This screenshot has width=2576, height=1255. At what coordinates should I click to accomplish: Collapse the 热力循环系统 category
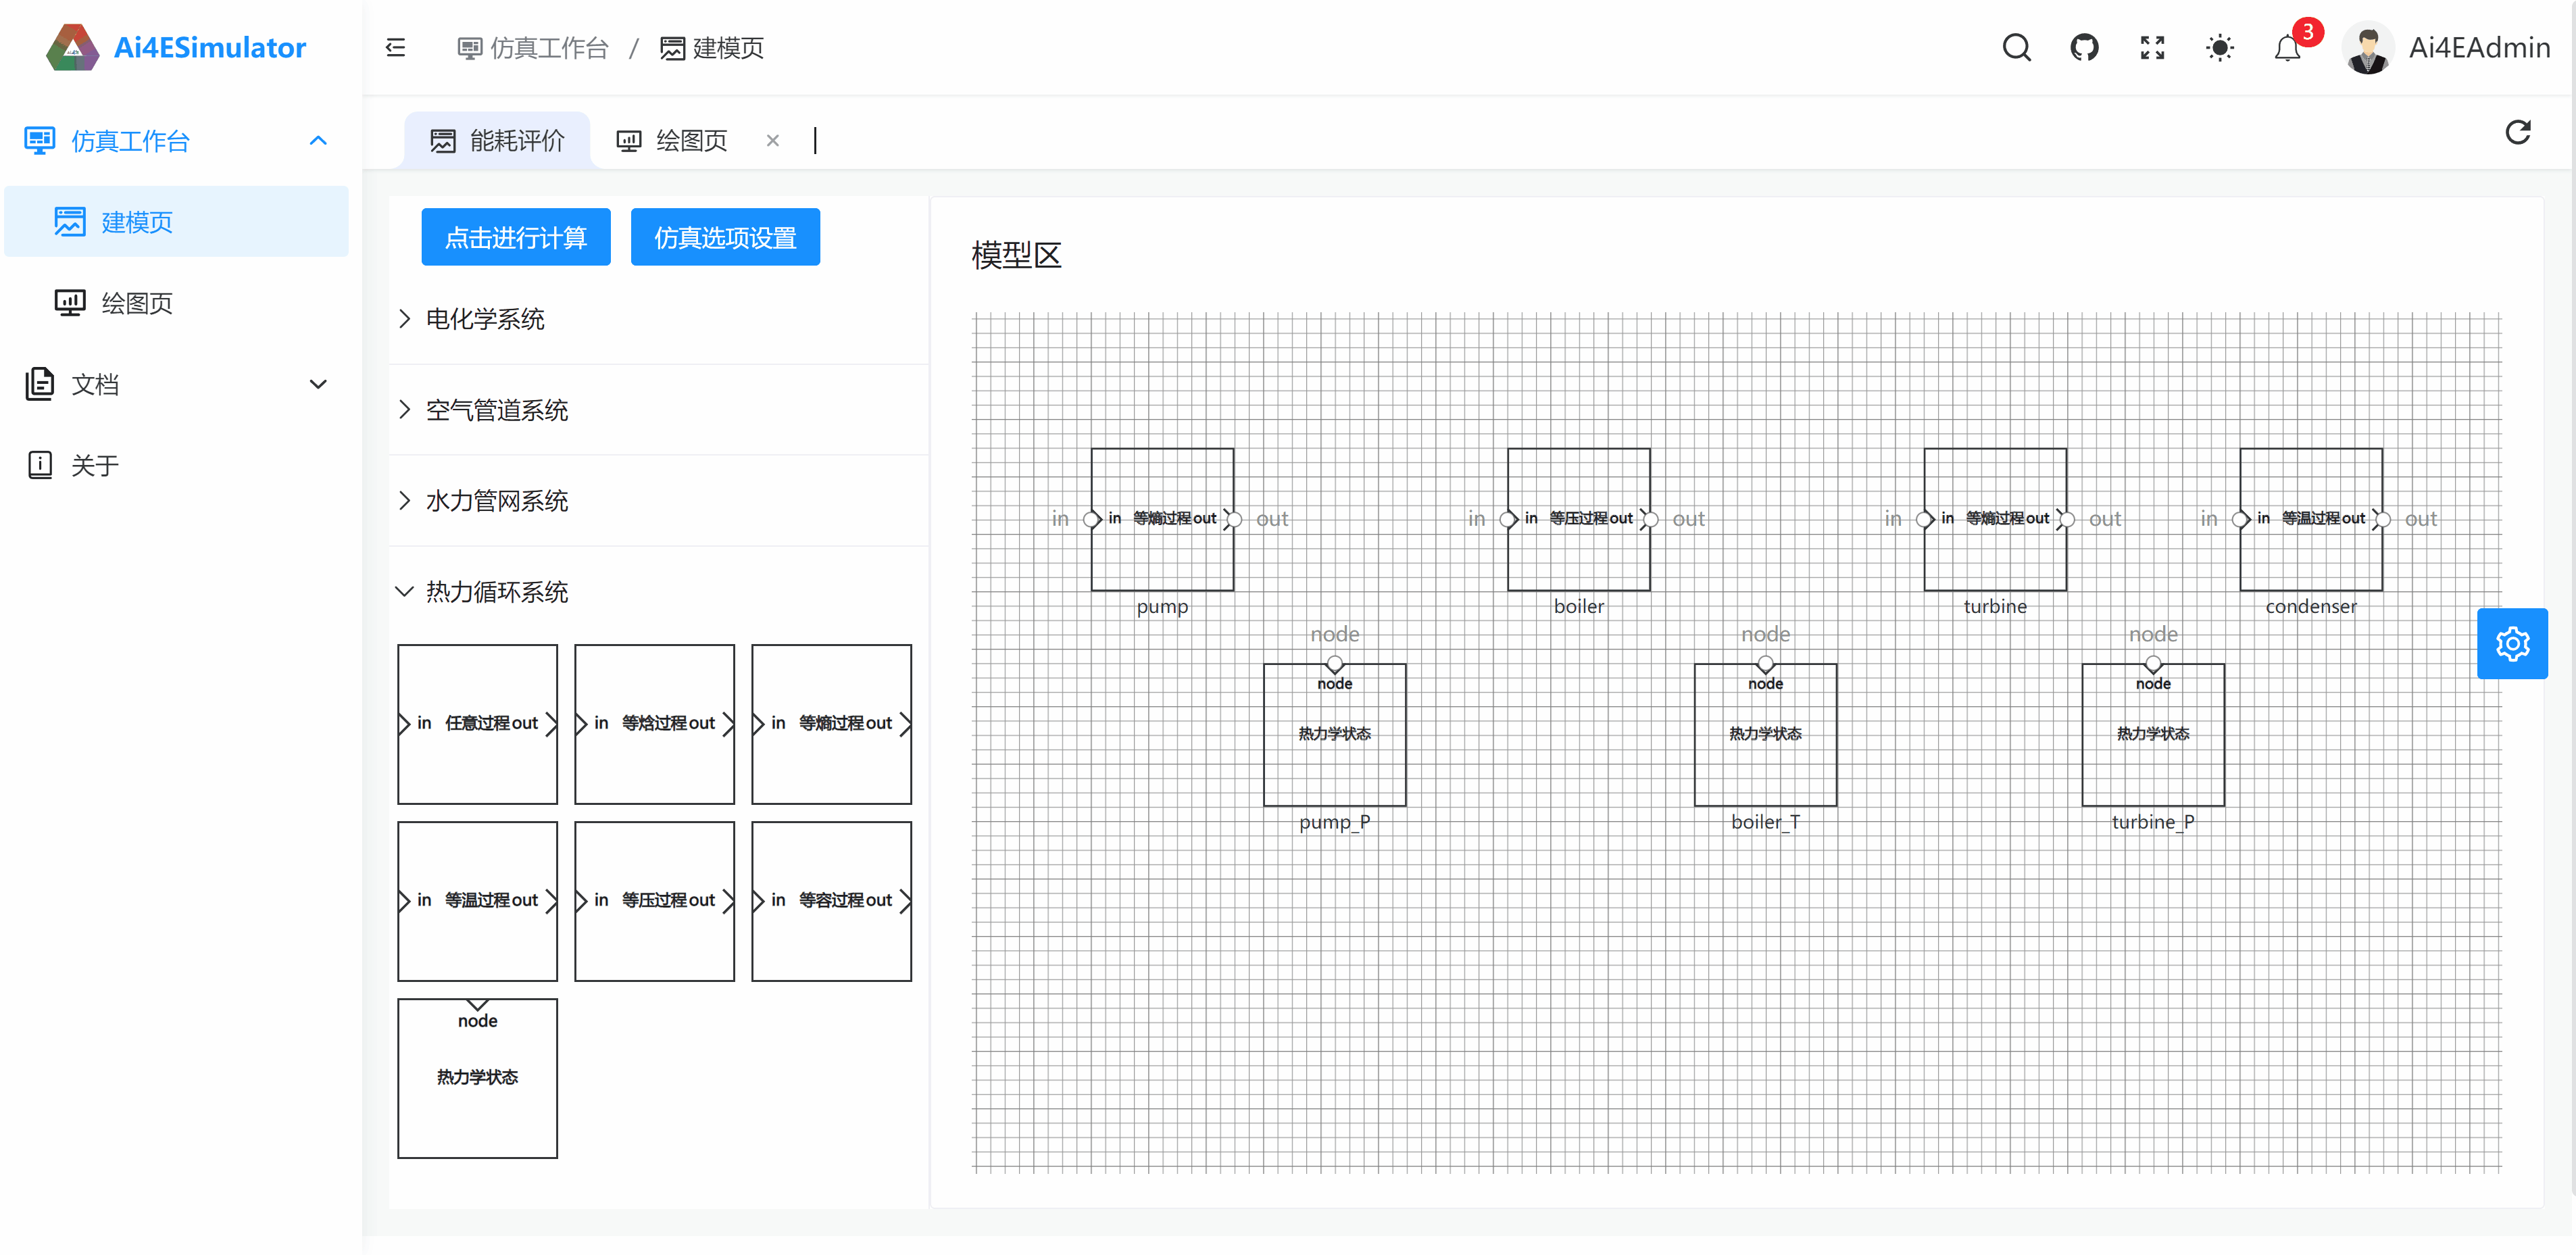pos(496,591)
